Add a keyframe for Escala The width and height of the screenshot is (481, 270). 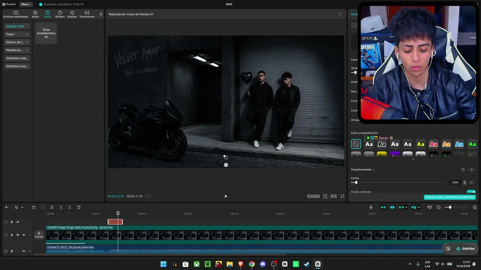(472, 183)
